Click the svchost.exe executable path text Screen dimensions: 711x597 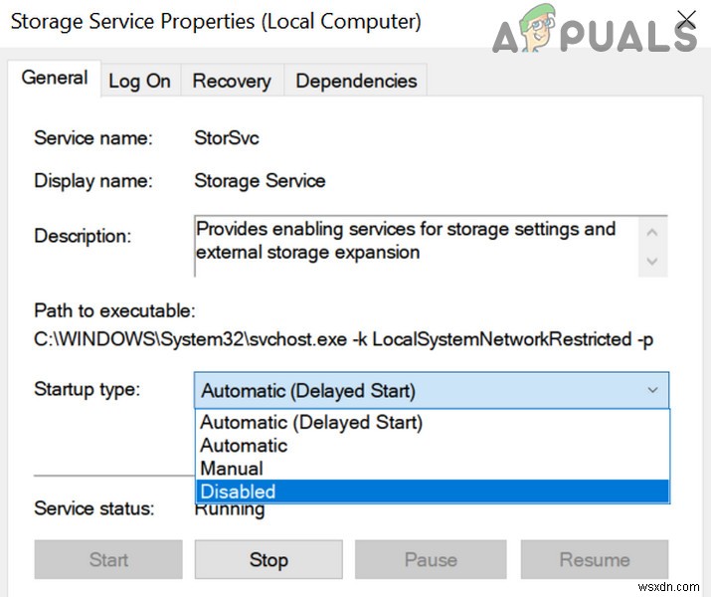(x=343, y=339)
